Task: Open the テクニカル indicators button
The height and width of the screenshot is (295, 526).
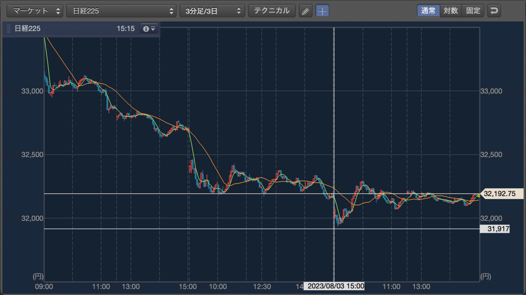Action: click(272, 11)
